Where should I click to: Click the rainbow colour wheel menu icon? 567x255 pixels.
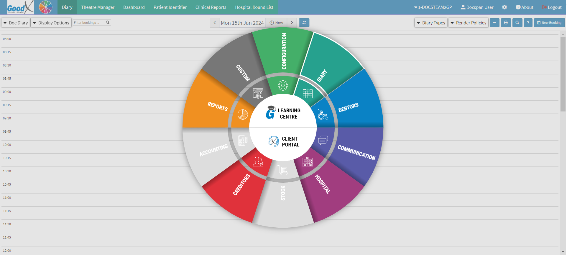tap(46, 7)
